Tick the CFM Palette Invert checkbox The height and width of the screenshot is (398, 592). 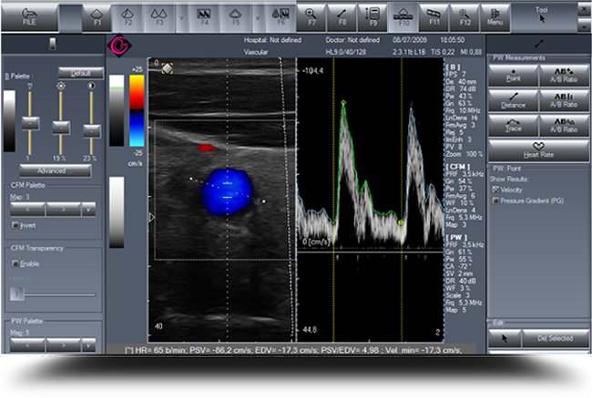tap(15, 225)
